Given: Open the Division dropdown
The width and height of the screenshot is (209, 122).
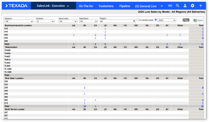Looking at the screenshot, I should point(45,21).
